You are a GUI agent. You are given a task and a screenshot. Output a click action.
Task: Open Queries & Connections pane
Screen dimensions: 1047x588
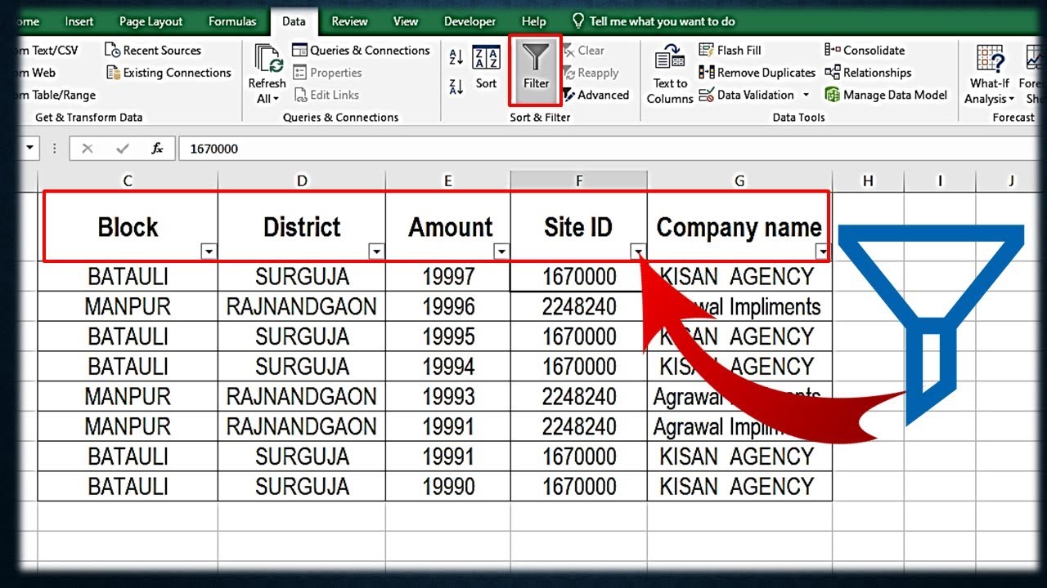point(361,51)
